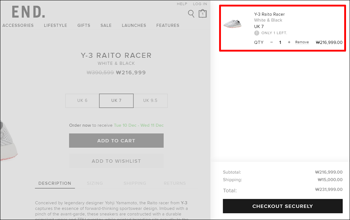Decrease quantity with the minus button
Image resolution: width=350 pixels, height=220 pixels.
[x=272, y=42]
